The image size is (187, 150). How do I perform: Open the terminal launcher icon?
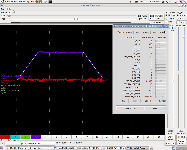(50, 2)
